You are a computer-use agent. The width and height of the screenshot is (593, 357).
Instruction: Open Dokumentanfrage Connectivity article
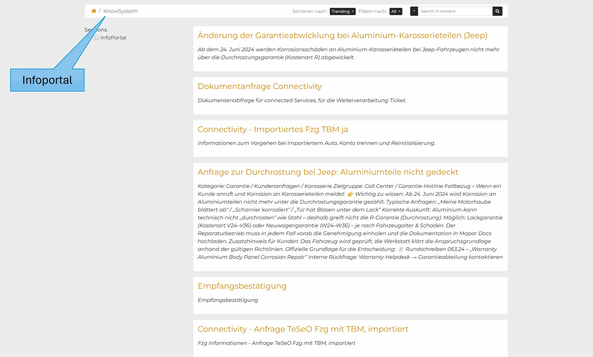(x=259, y=86)
